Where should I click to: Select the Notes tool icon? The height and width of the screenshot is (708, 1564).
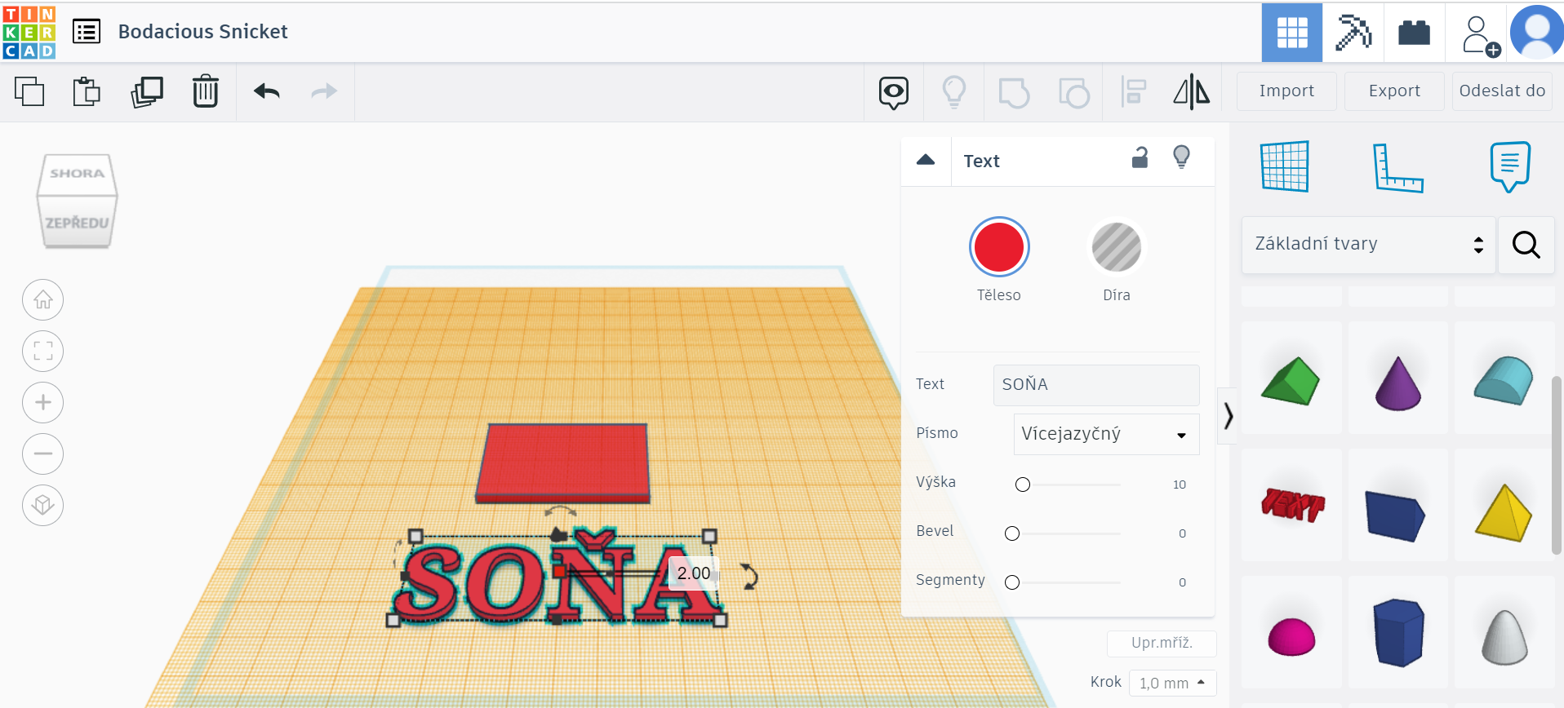coord(1509,166)
